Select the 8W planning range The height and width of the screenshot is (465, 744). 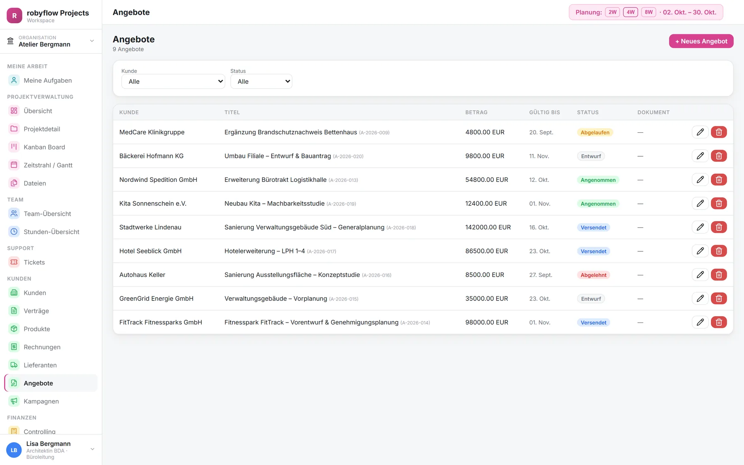pyautogui.click(x=649, y=12)
